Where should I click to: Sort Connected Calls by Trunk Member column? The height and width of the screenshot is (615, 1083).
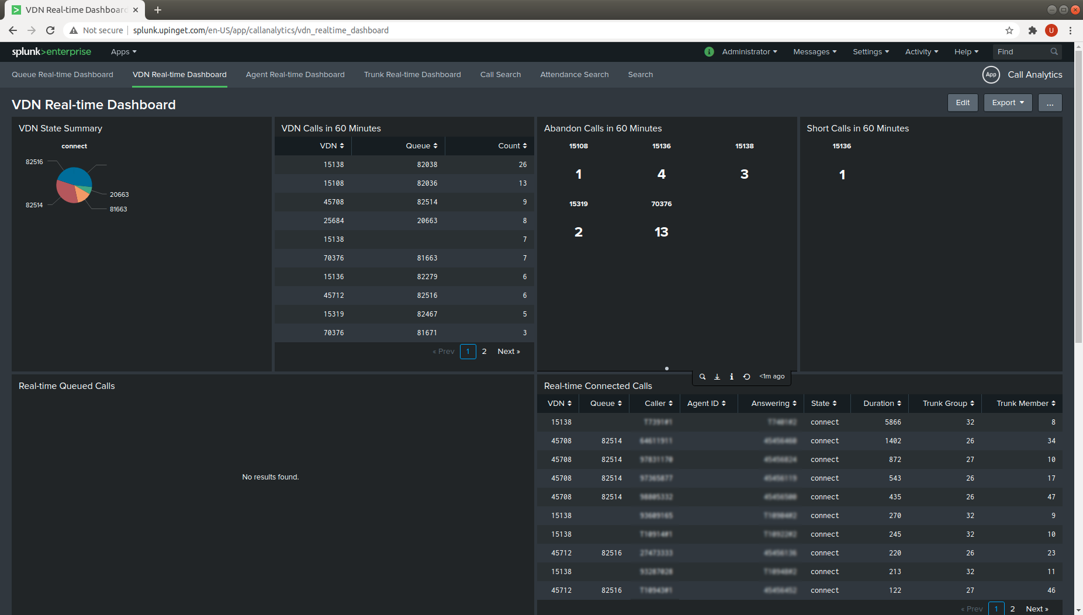(1026, 404)
